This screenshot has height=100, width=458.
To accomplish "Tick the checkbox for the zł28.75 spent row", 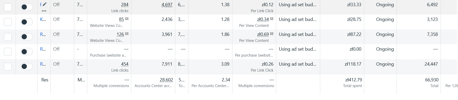I will click(8, 22).
